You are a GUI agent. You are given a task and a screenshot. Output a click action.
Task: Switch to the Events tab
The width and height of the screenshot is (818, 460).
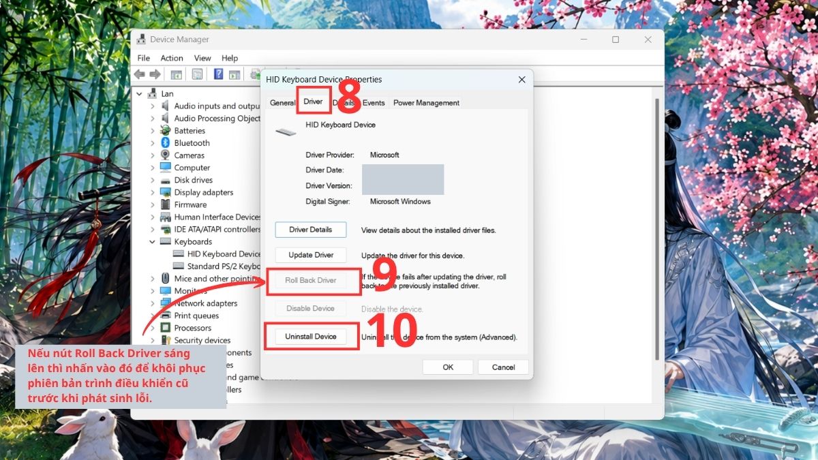pyautogui.click(x=374, y=103)
